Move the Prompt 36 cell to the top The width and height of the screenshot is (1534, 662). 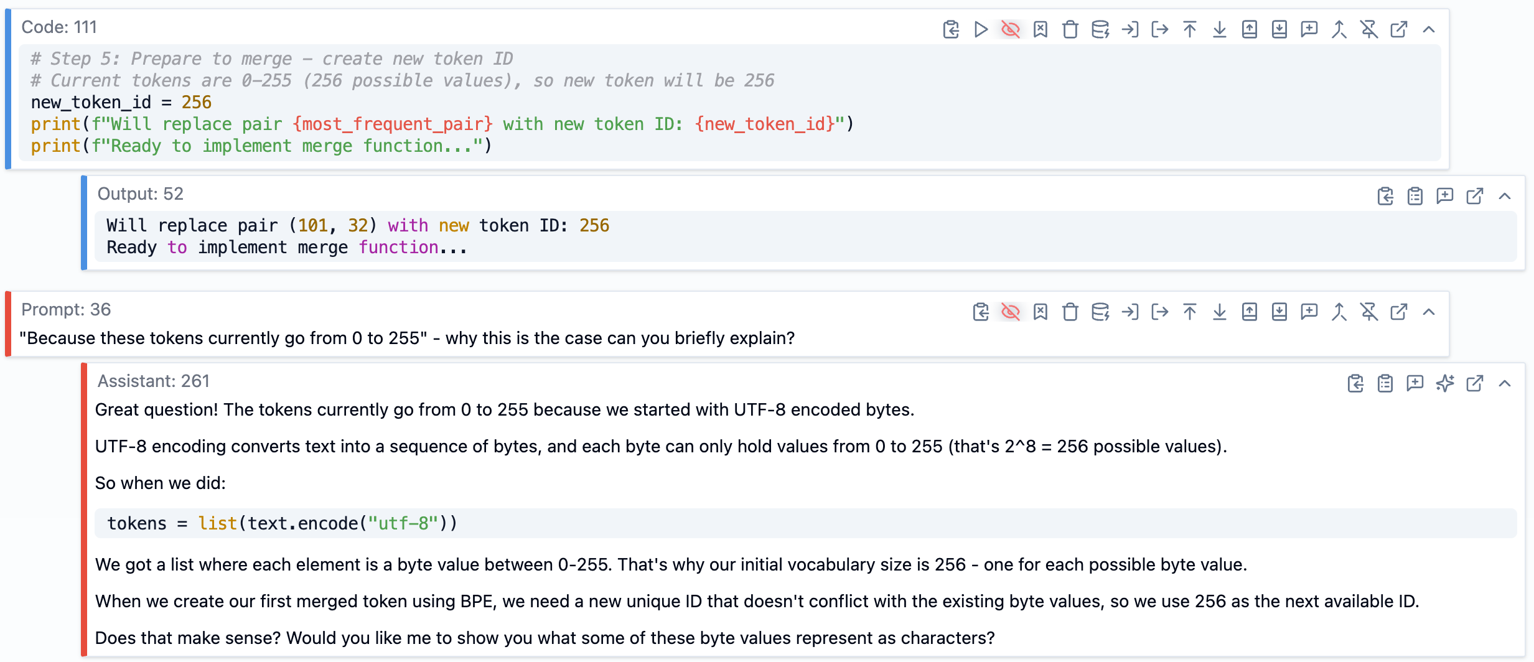pos(1190,312)
